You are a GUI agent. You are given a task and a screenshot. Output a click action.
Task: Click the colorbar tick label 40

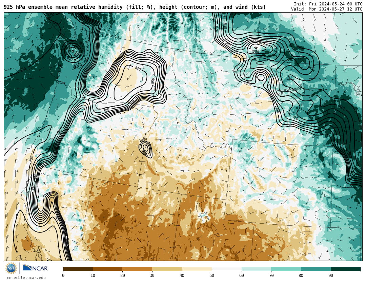182,276
